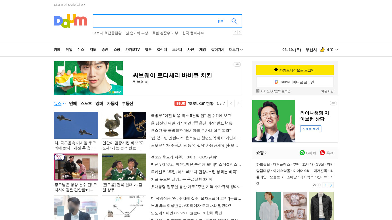
Task: Open headline 국방부 "이전 비용 최소 5천억 원"
Action: (191, 116)
